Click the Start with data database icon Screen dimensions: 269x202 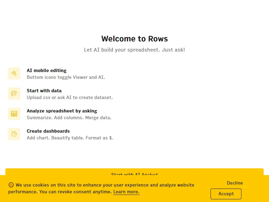point(14,94)
